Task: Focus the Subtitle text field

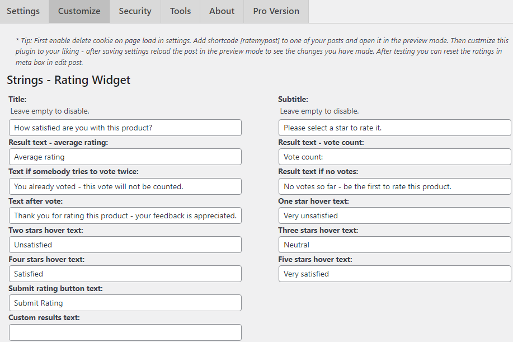Action: click(x=394, y=128)
